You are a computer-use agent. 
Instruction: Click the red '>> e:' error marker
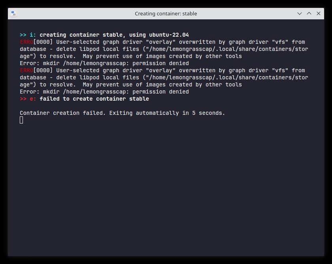[x=28, y=99]
